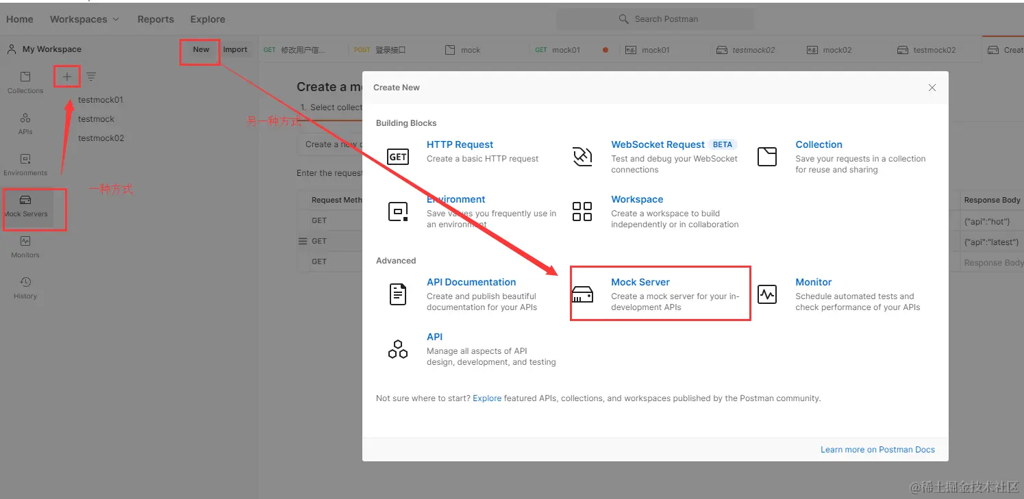Open Collection link in dialog

pos(819,144)
